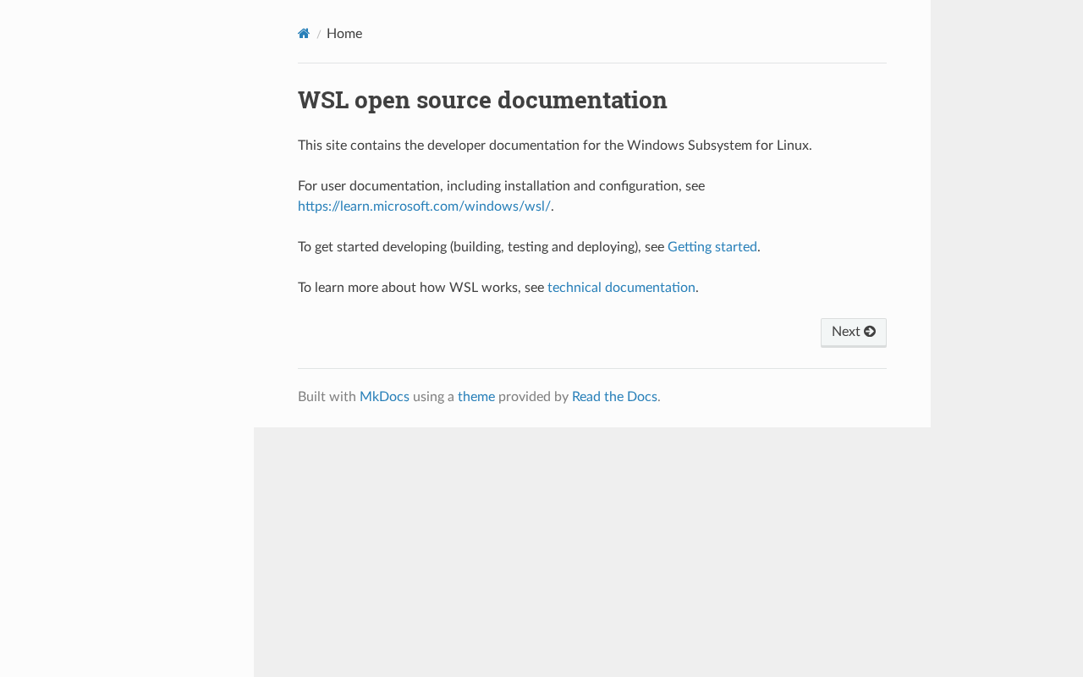Screen dimensions: 1083x677
Task: Open the "theme" footer link
Action: pyautogui.click(x=476, y=397)
